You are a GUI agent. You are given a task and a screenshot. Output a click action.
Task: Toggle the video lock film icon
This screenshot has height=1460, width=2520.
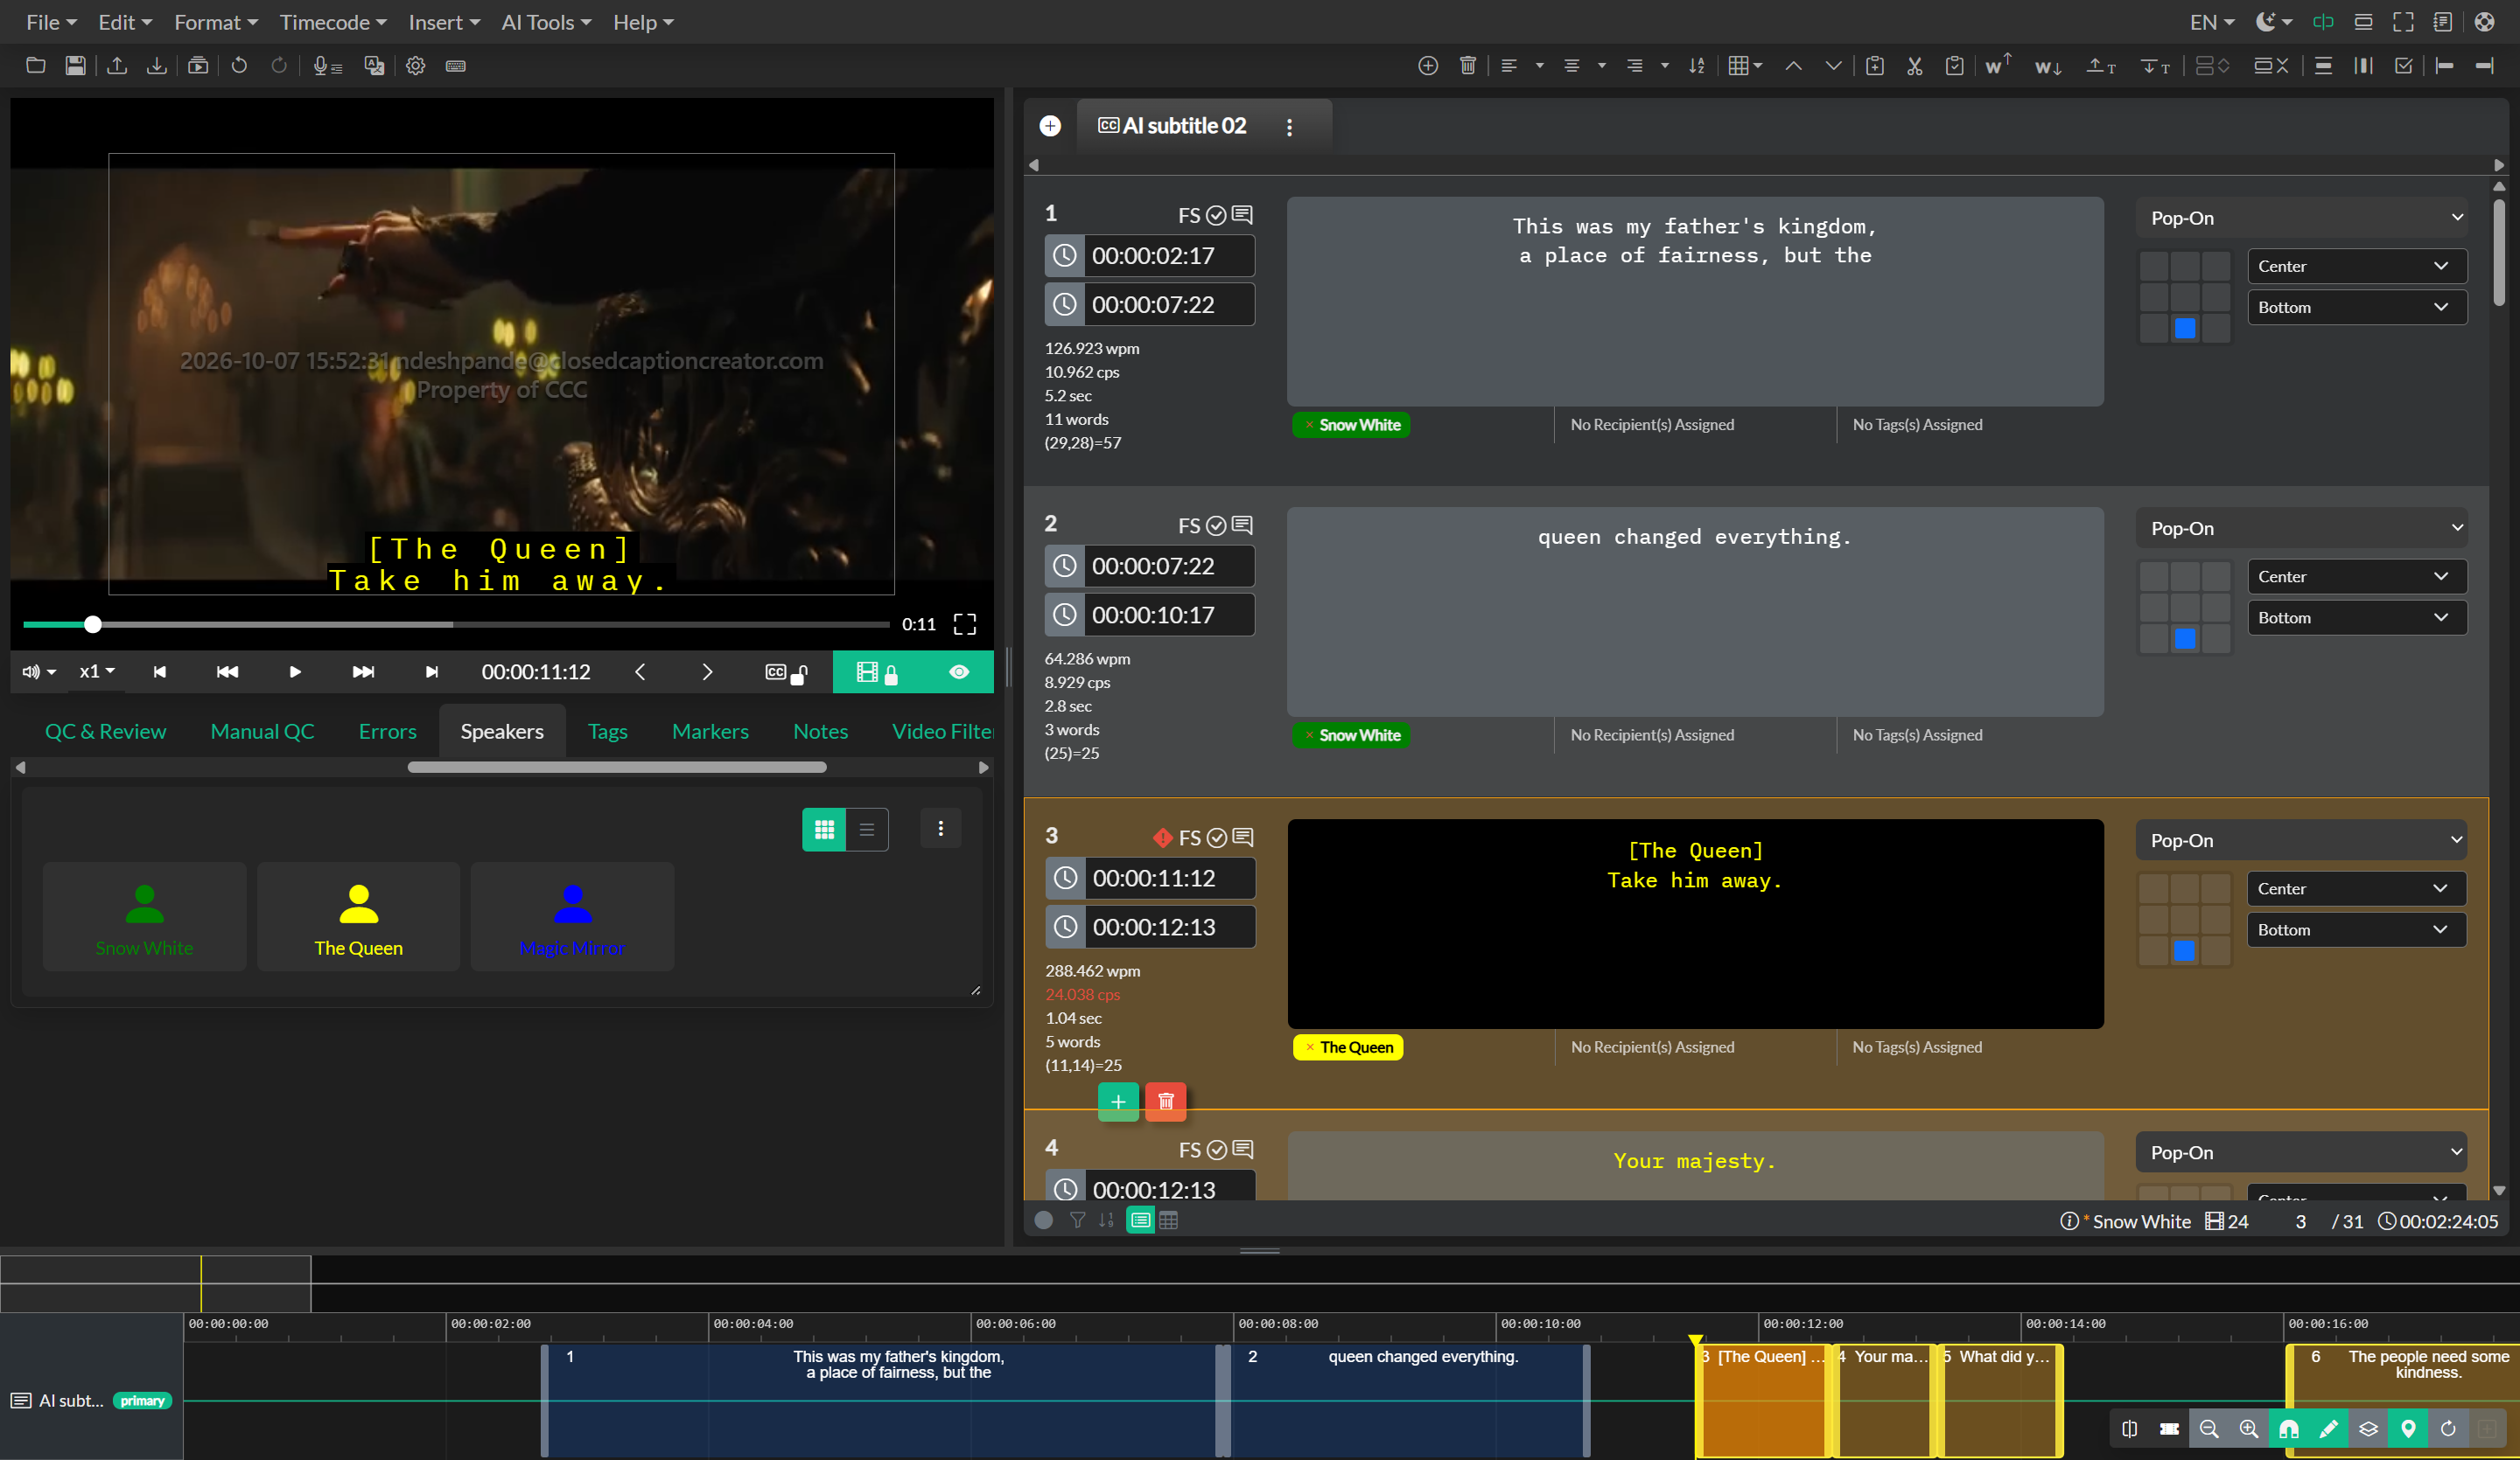(x=877, y=672)
